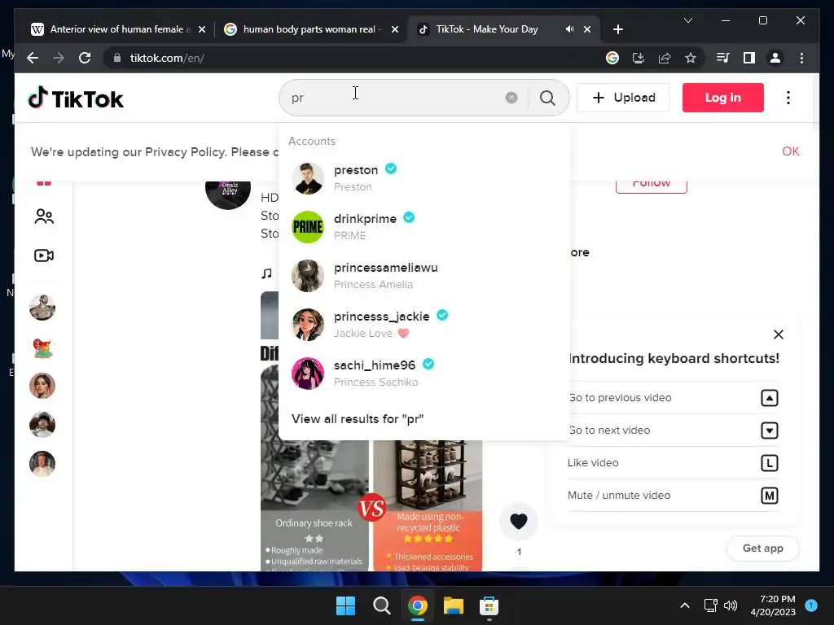The height and width of the screenshot is (625, 834).
Task: Open the clock showing 7:20 PM
Action: (773, 605)
